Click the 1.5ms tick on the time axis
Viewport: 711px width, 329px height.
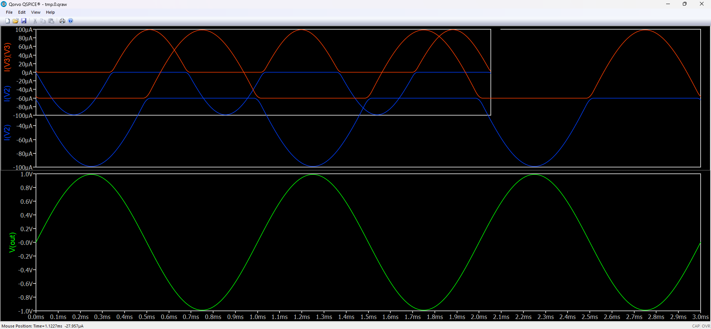[x=368, y=317]
